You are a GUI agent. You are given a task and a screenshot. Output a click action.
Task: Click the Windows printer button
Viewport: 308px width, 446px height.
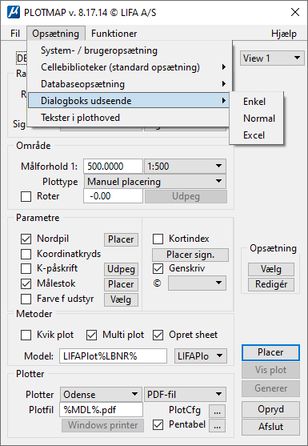(103, 425)
